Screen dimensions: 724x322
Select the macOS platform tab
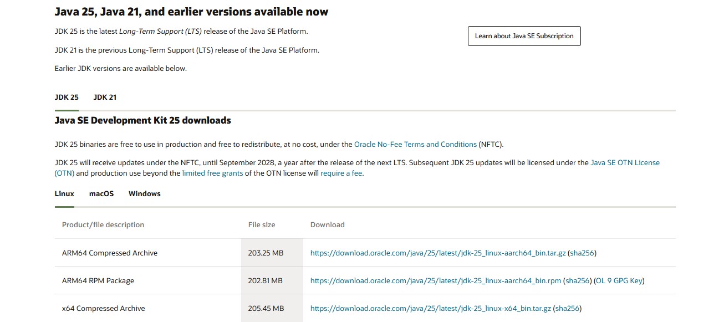(101, 194)
